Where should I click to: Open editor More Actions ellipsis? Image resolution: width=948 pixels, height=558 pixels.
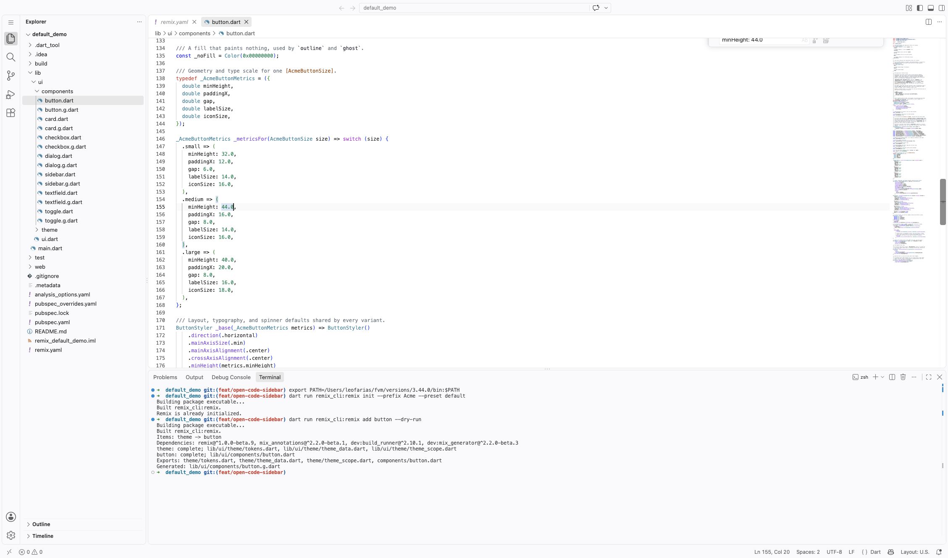(940, 22)
